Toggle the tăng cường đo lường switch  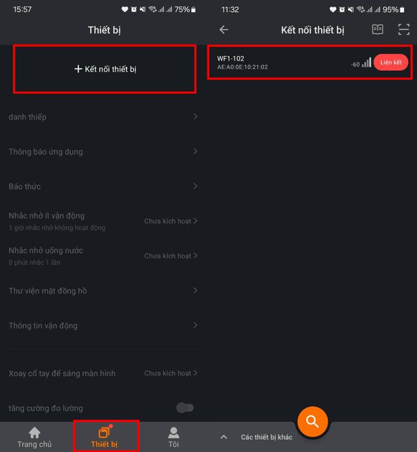185,408
